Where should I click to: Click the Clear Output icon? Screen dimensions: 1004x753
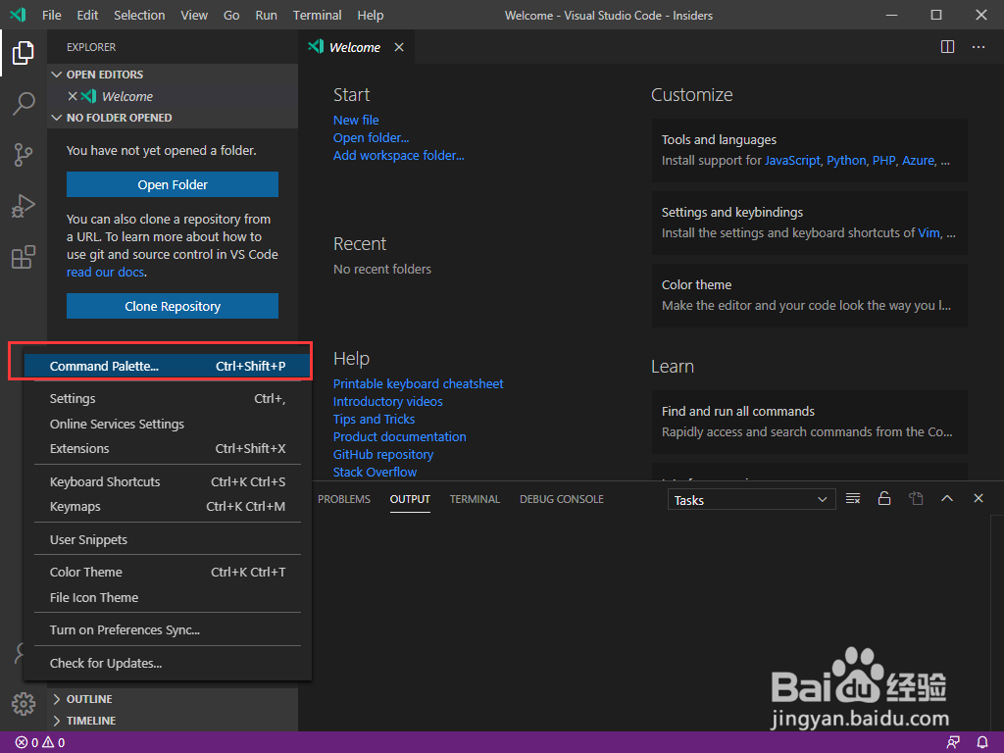(x=853, y=498)
